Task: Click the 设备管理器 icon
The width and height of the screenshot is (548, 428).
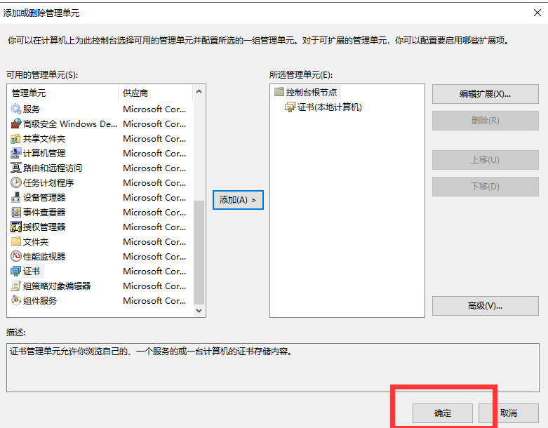Action: tap(16, 197)
